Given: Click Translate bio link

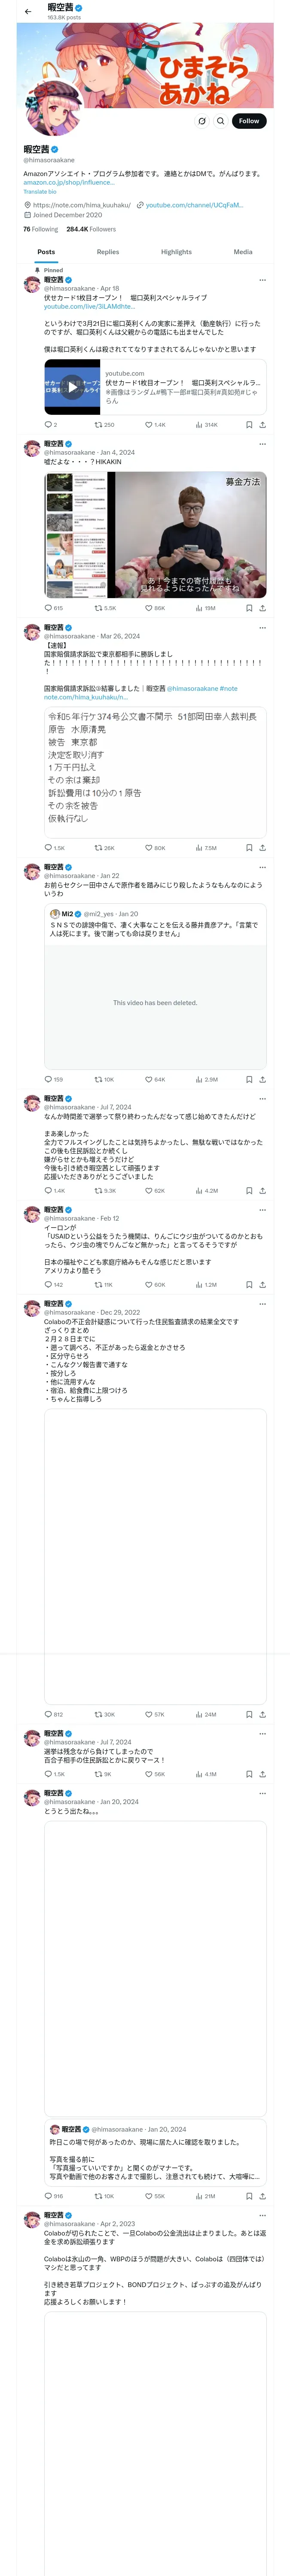Looking at the screenshot, I should point(40,191).
